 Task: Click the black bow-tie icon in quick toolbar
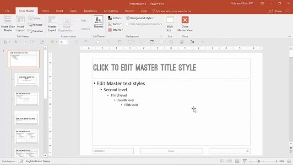point(192,42)
